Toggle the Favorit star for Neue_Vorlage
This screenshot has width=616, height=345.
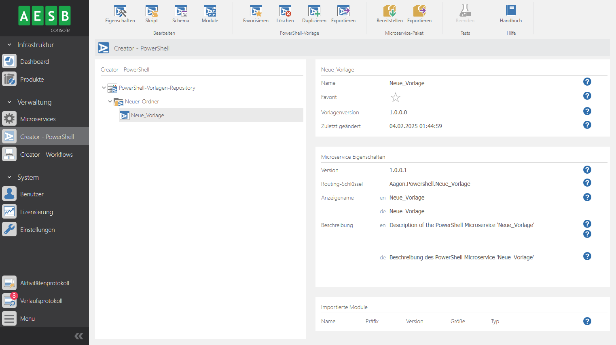click(395, 97)
